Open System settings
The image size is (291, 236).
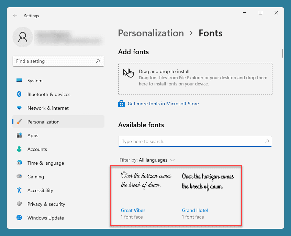click(58, 81)
